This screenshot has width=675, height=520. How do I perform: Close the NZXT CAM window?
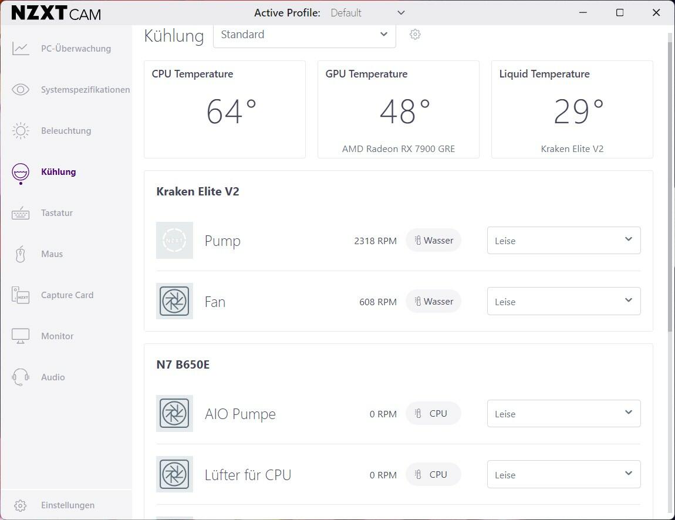coord(656,12)
